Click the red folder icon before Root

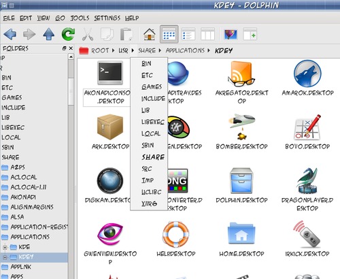pos(84,50)
